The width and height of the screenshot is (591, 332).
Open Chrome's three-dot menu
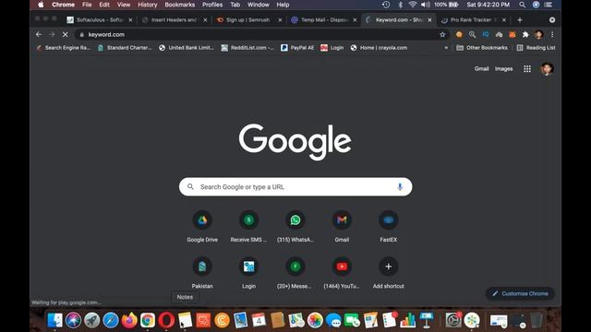pyautogui.click(x=552, y=35)
